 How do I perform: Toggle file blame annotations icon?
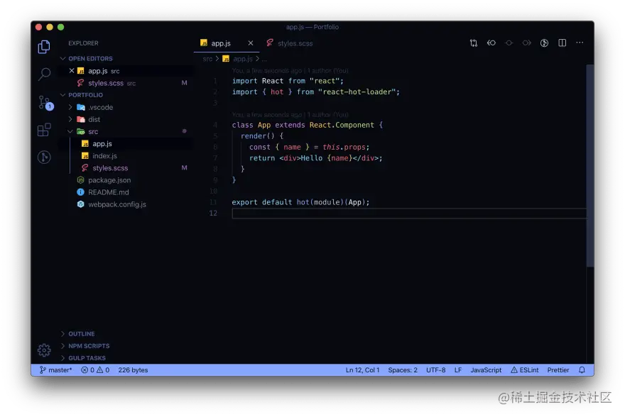(545, 43)
